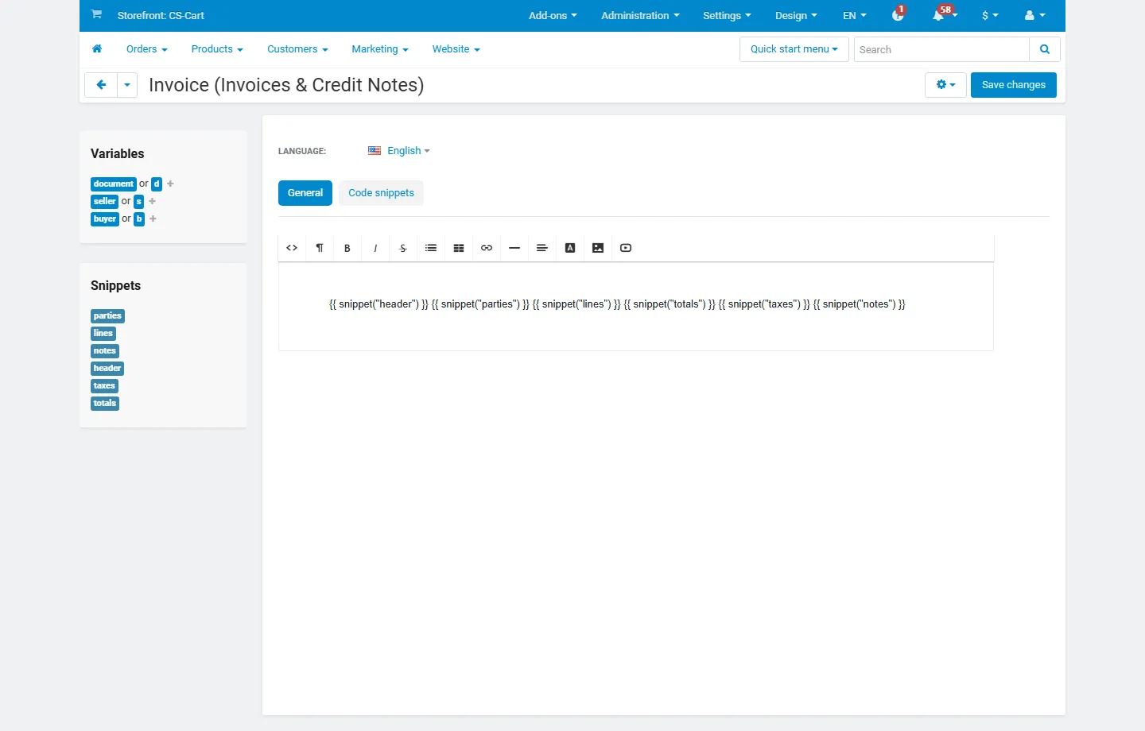
Task: Open the dropdown beside the back arrow
Action: [x=127, y=85]
